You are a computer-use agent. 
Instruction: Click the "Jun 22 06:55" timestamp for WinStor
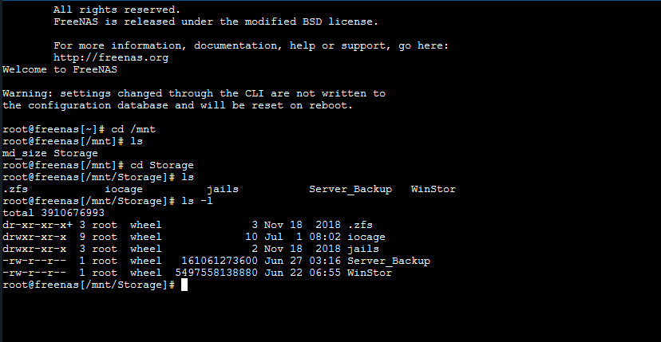306,273
